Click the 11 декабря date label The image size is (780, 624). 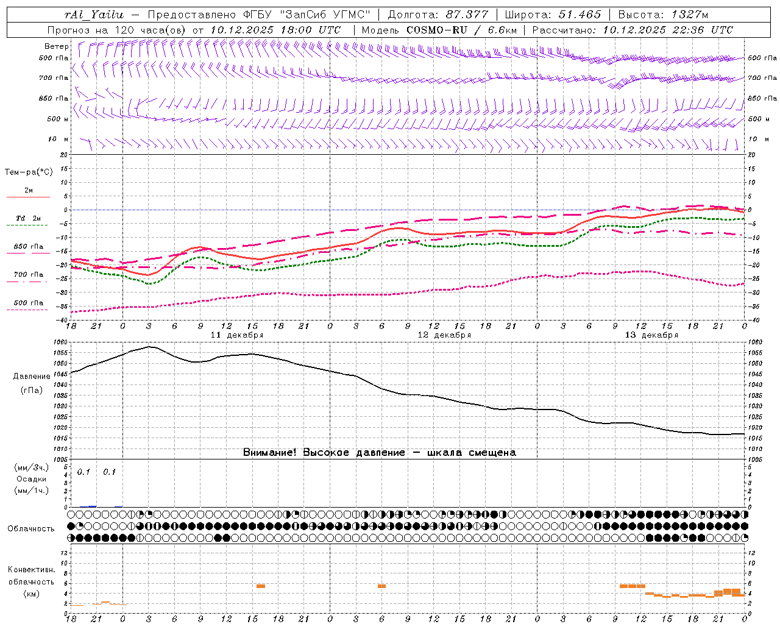click(x=237, y=335)
